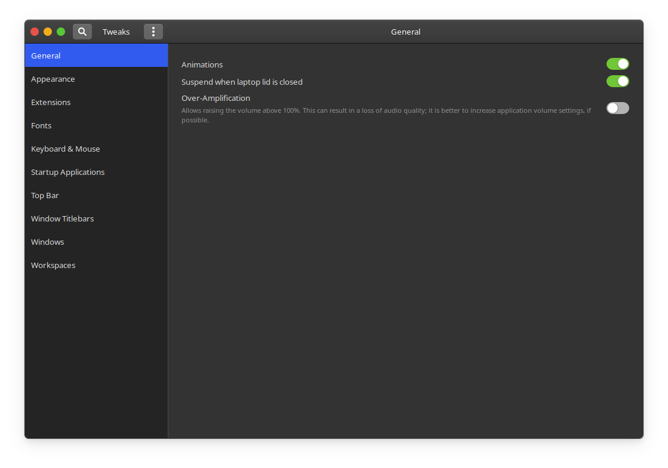668x468 pixels.
Task: Select the Windows sidebar entry
Action: pyautogui.click(x=96, y=242)
